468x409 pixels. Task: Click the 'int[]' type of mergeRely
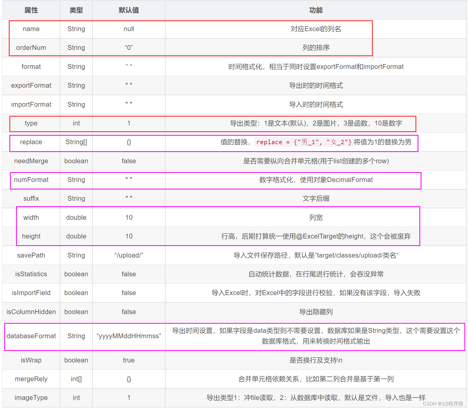tap(76, 379)
